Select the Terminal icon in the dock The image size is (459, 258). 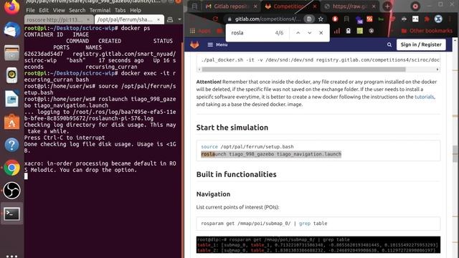click(x=11, y=214)
